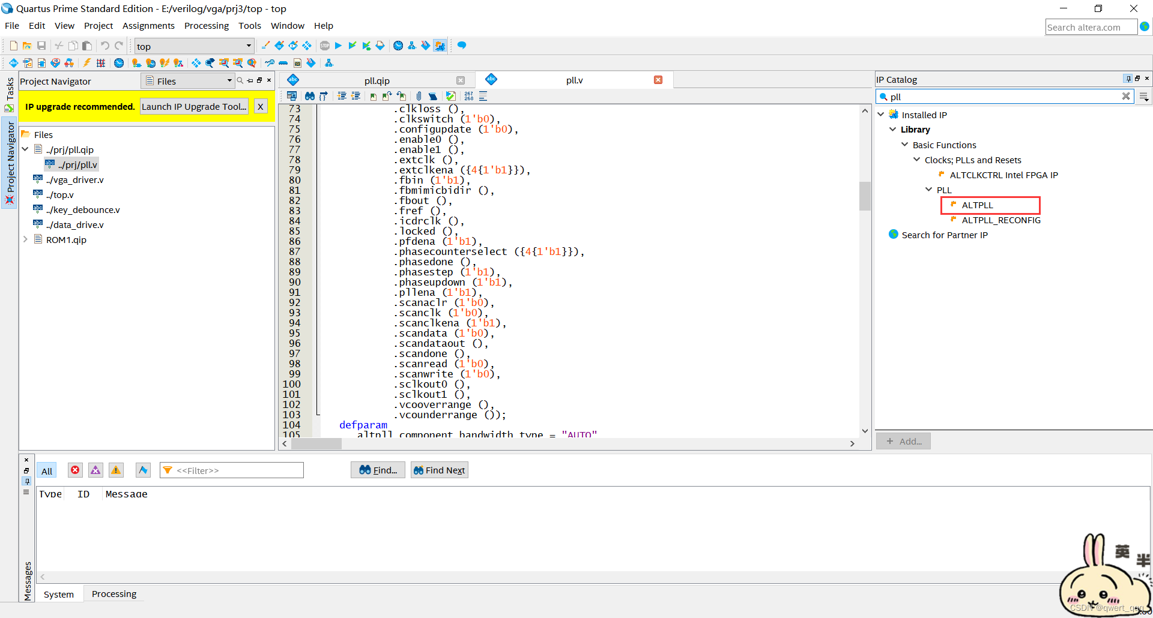The height and width of the screenshot is (618, 1153).
Task: Click the Find... button in Messages
Action: [378, 470]
